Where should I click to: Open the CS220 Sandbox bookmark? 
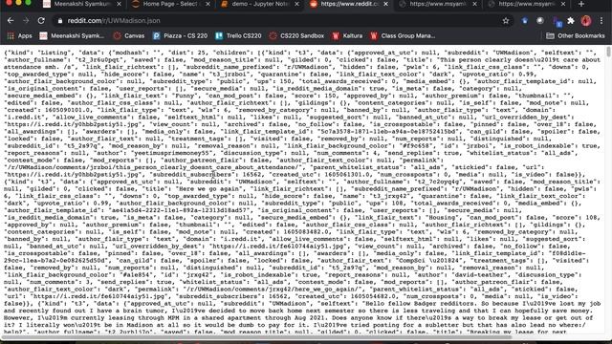[297, 36]
